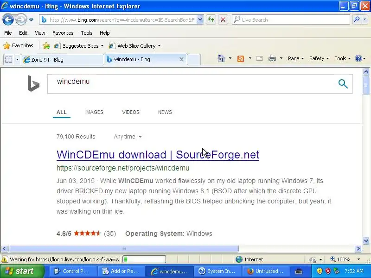This screenshot has height=278, width=371.
Task: Open the Suggested Sites dropdown
Action: point(79,45)
